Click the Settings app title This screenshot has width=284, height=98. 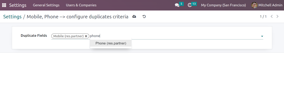point(18,5)
